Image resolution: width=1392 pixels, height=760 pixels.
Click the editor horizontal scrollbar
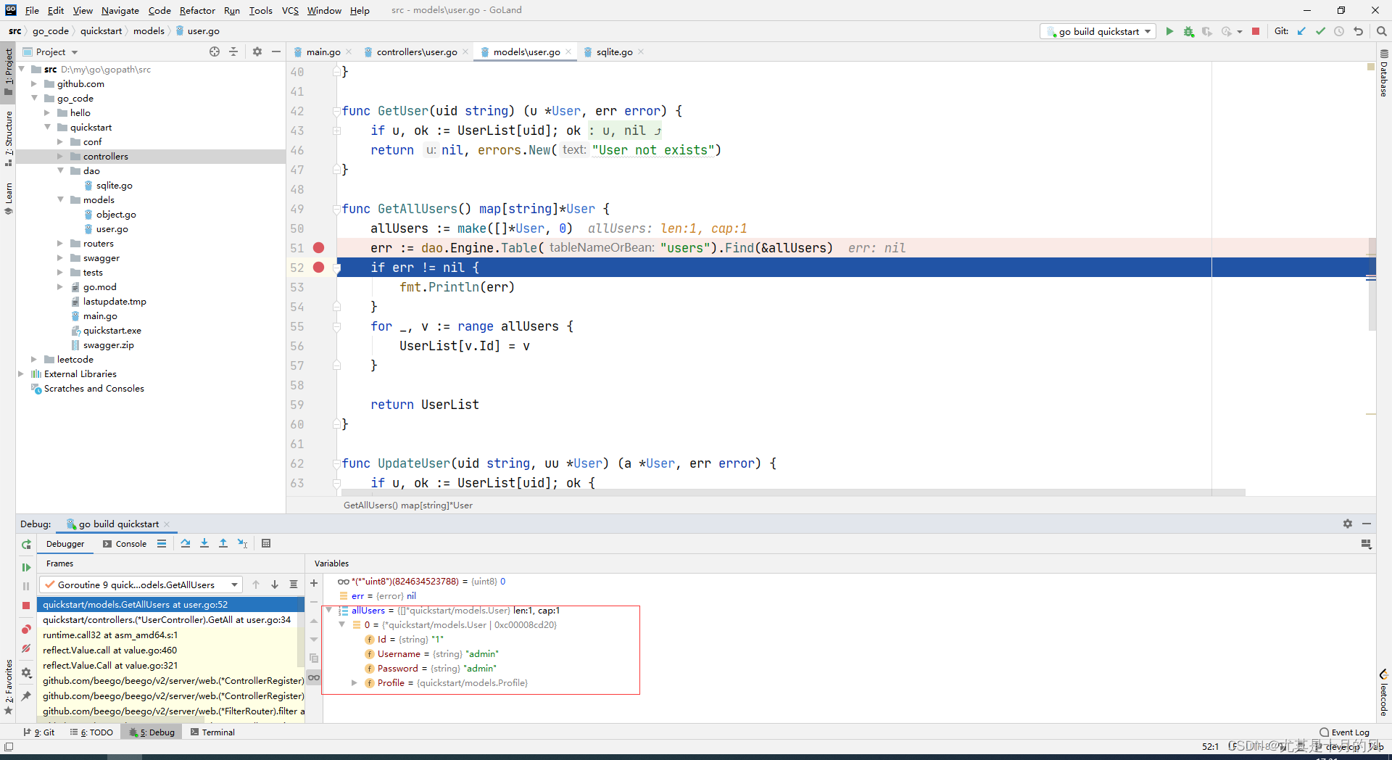pyautogui.click(x=793, y=492)
